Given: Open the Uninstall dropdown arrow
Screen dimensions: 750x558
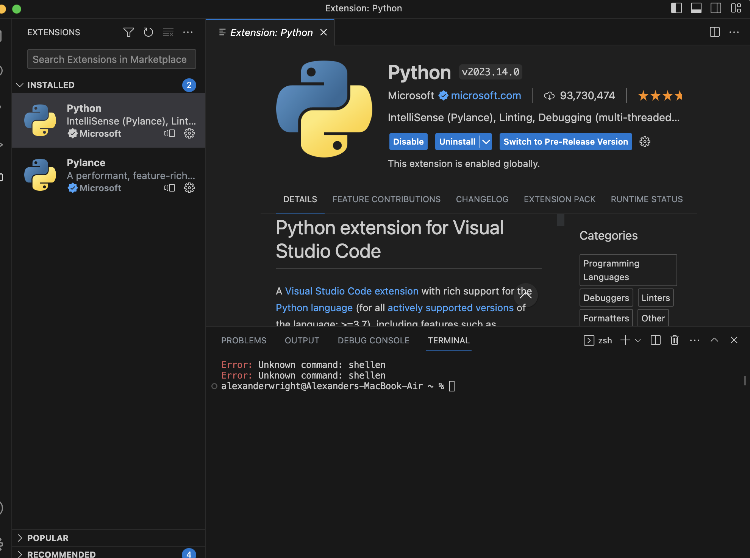Looking at the screenshot, I should [x=486, y=142].
